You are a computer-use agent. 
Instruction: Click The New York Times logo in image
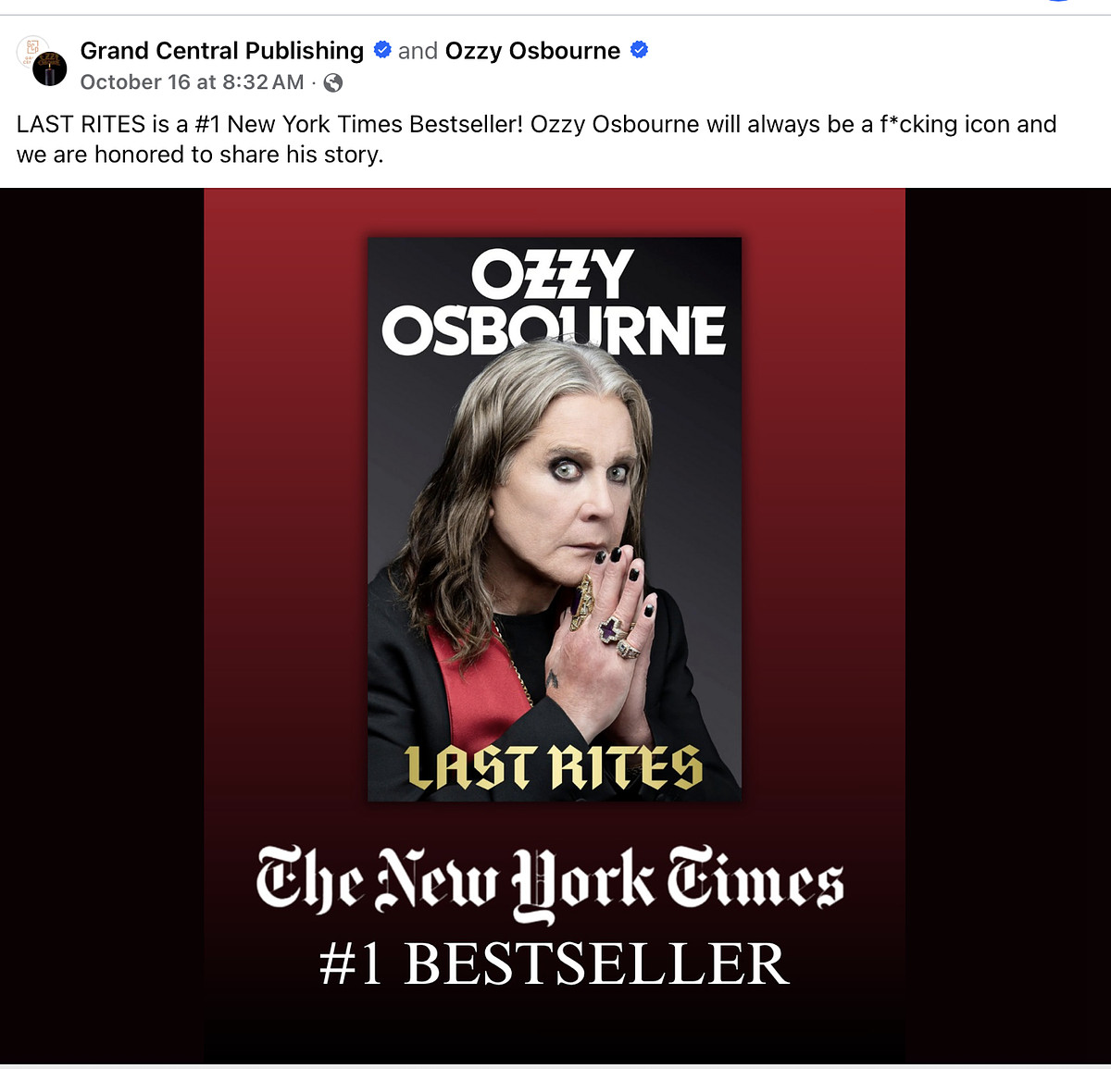click(550, 881)
